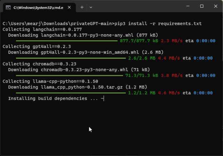
Task: Click the 4.4 MB/s speed value
Action: tap(169, 58)
